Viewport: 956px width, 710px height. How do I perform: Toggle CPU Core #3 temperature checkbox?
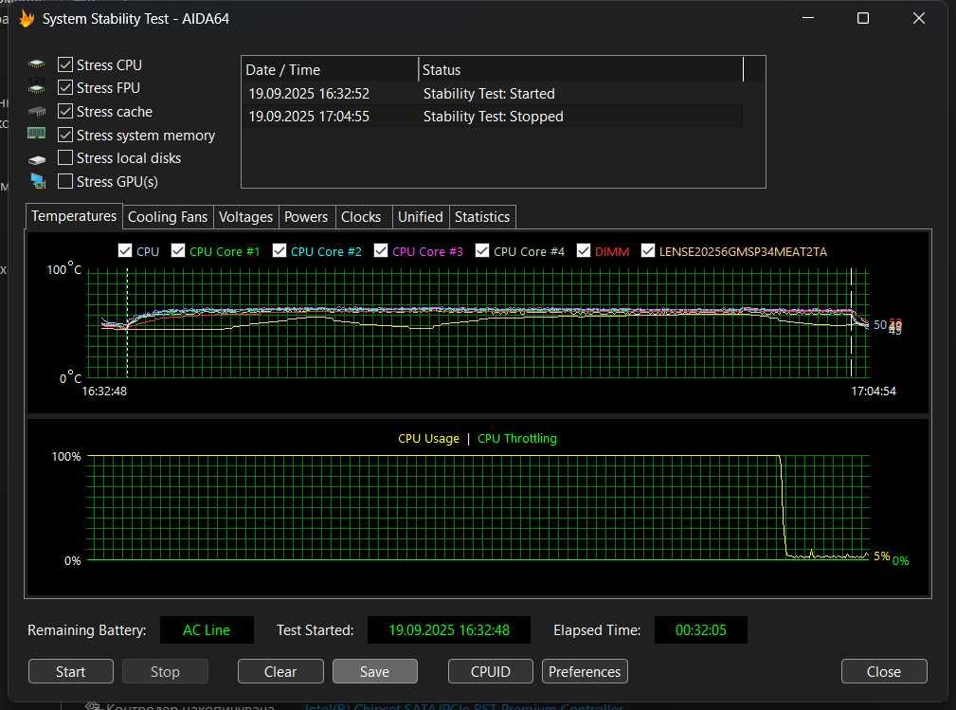click(381, 250)
